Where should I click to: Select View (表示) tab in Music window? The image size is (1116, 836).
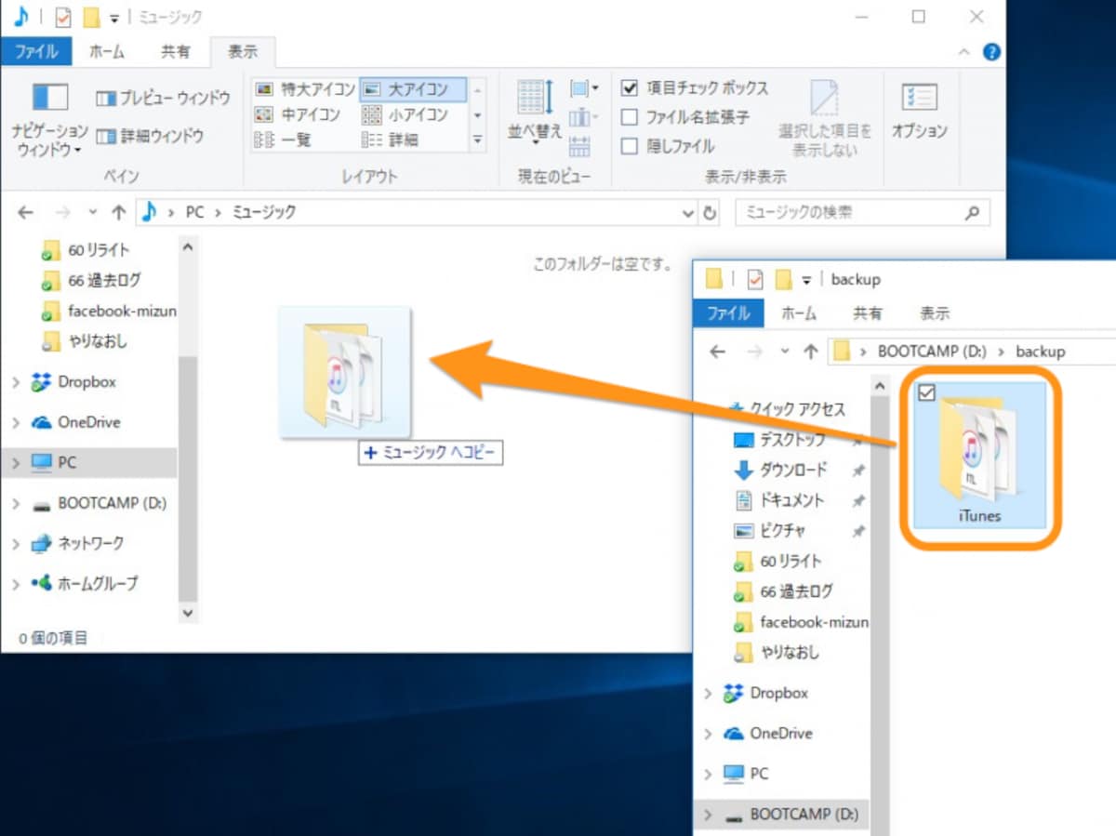point(244,52)
